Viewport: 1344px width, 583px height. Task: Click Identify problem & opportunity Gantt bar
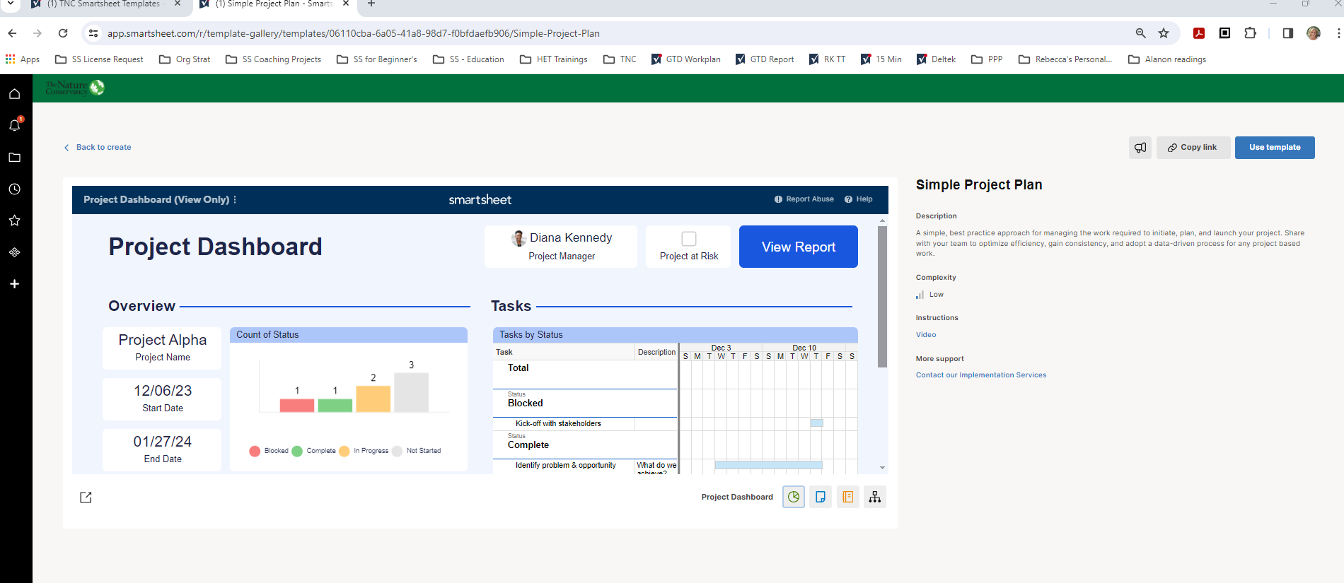(x=768, y=465)
